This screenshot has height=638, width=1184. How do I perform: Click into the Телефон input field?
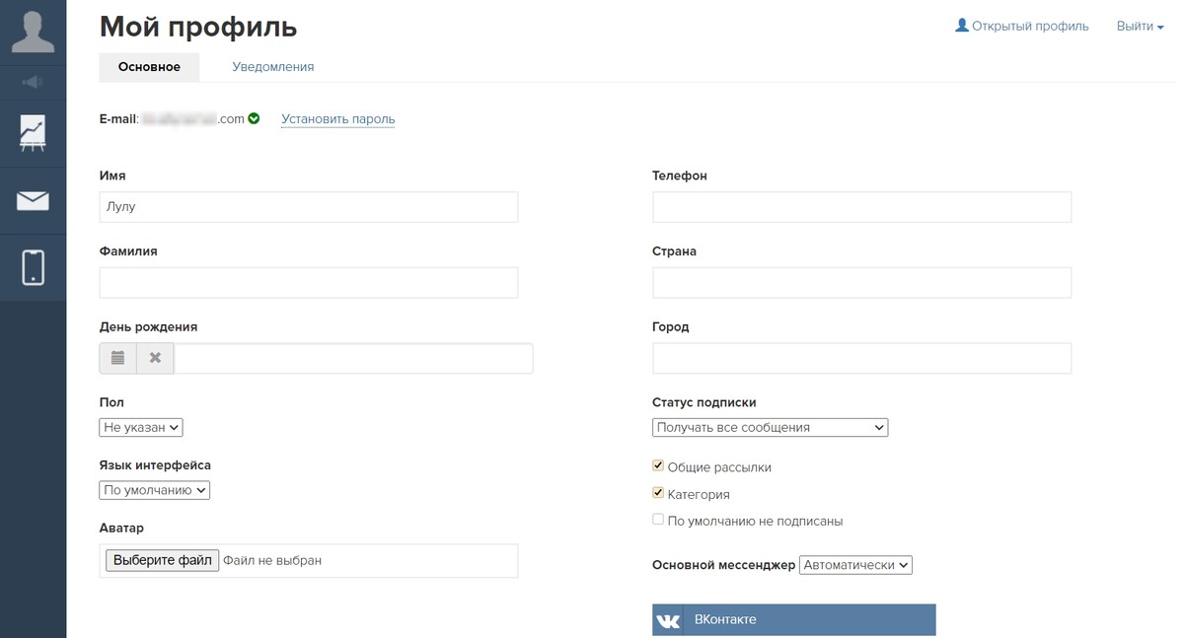861,207
